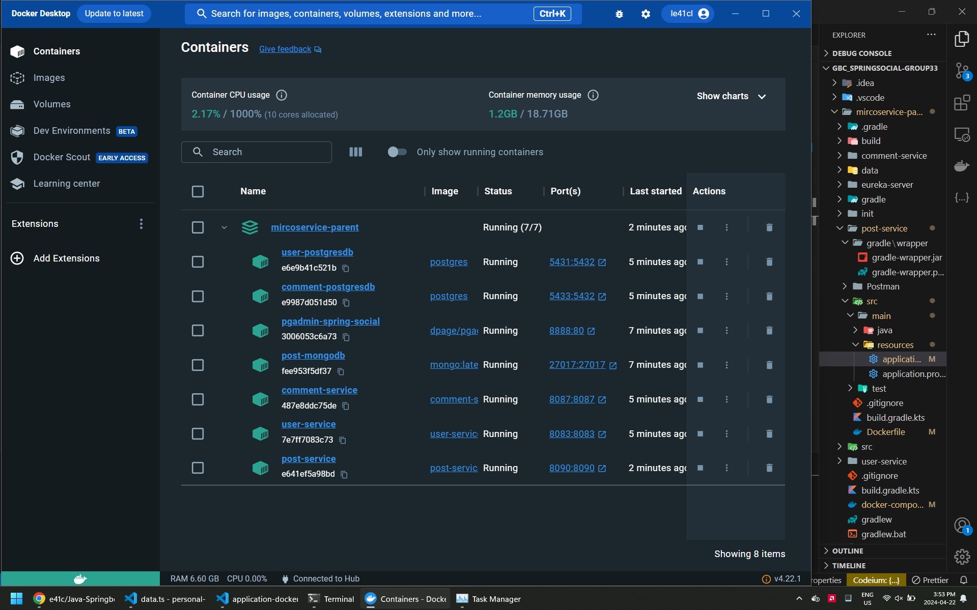Screen dimensions: 977x610
Task: Click Update to latest button
Action: (x=114, y=14)
